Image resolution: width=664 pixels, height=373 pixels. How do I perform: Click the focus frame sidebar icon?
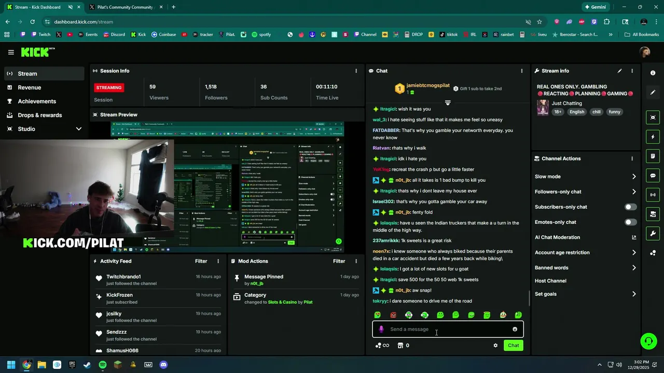[653, 118]
